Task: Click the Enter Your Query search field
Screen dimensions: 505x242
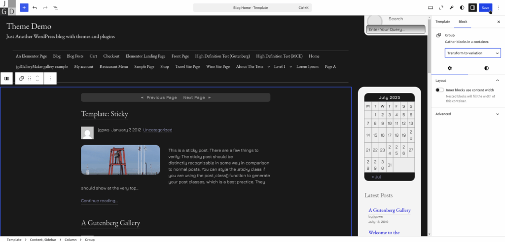Action: (x=396, y=30)
